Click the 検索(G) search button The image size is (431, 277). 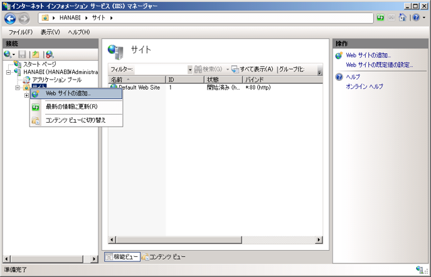pos(208,69)
